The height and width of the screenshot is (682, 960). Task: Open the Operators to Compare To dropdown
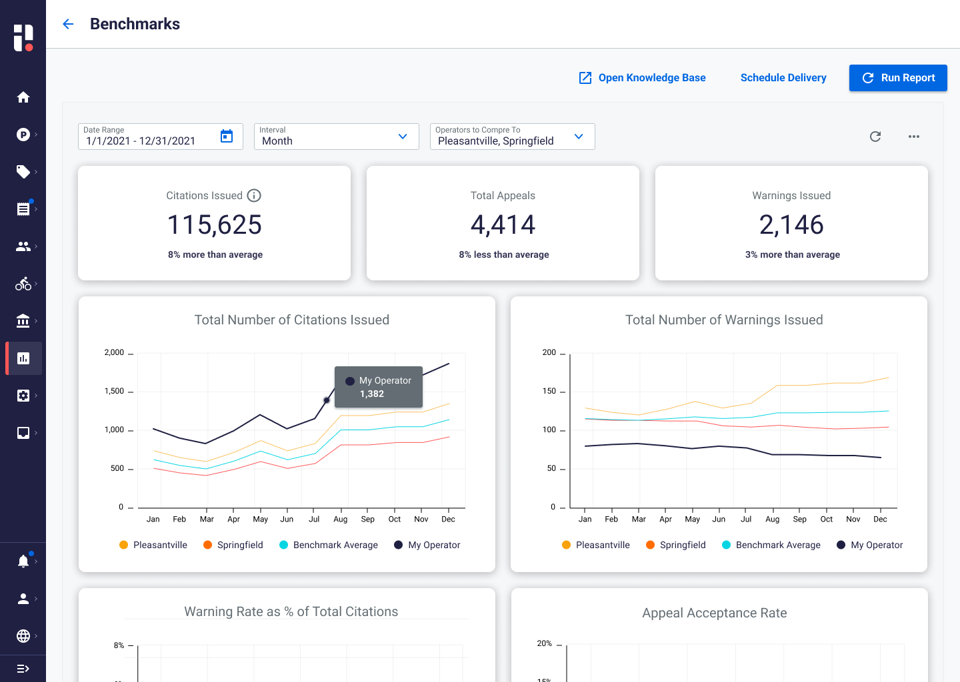[512, 137]
